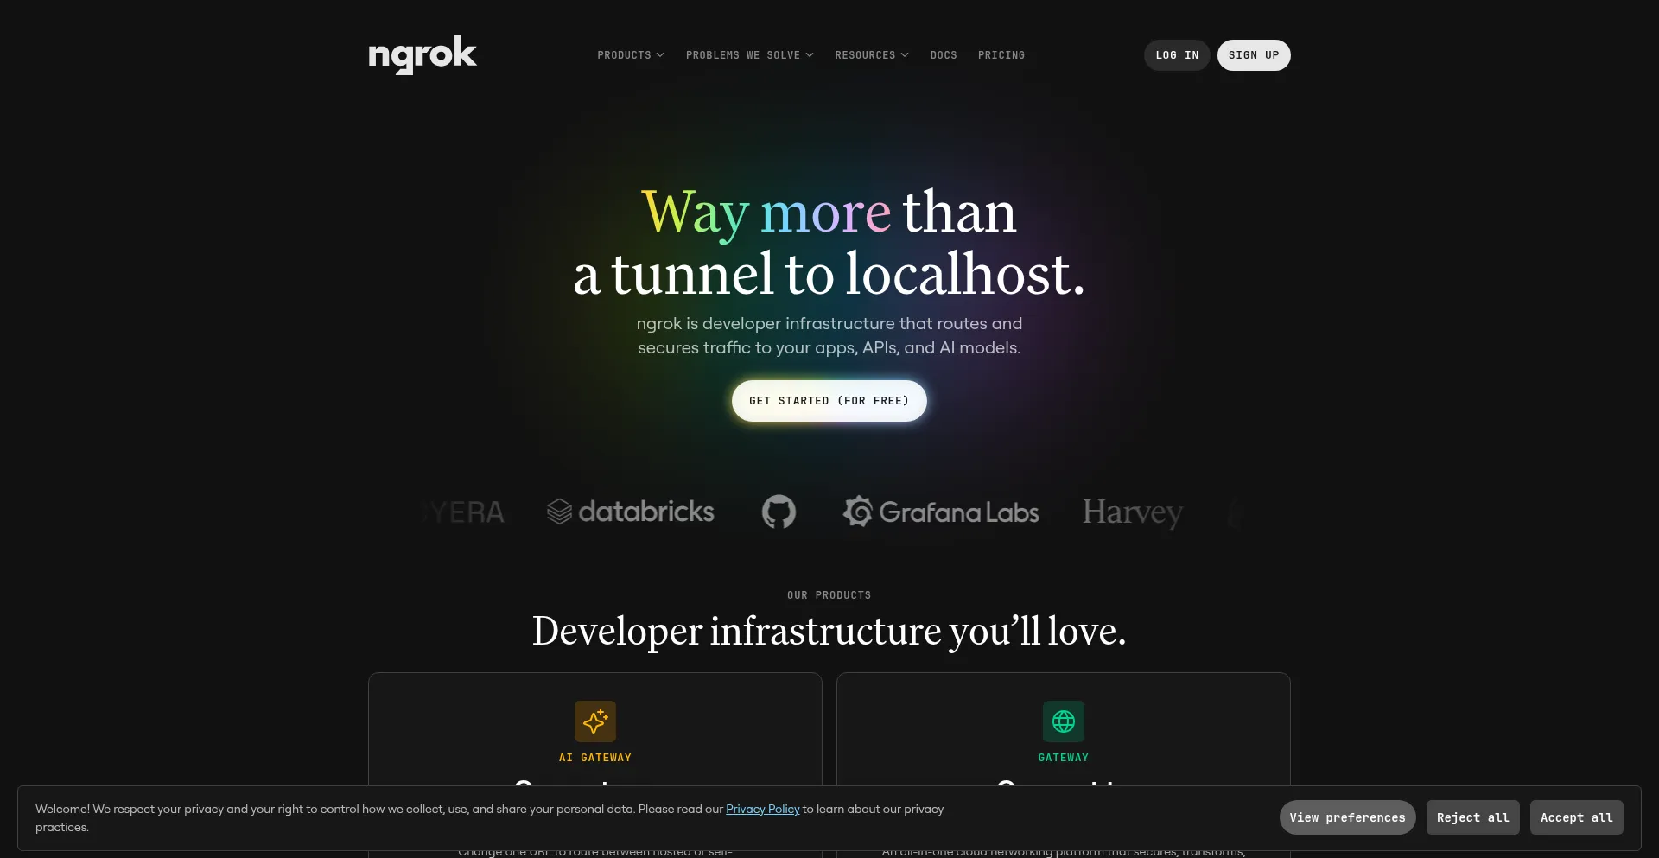Image resolution: width=1659 pixels, height=858 pixels.
Task: Click the Databricks logo
Action: click(x=631, y=512)
